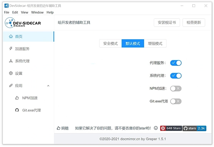Open the File menu

click(x=7, y=12)
